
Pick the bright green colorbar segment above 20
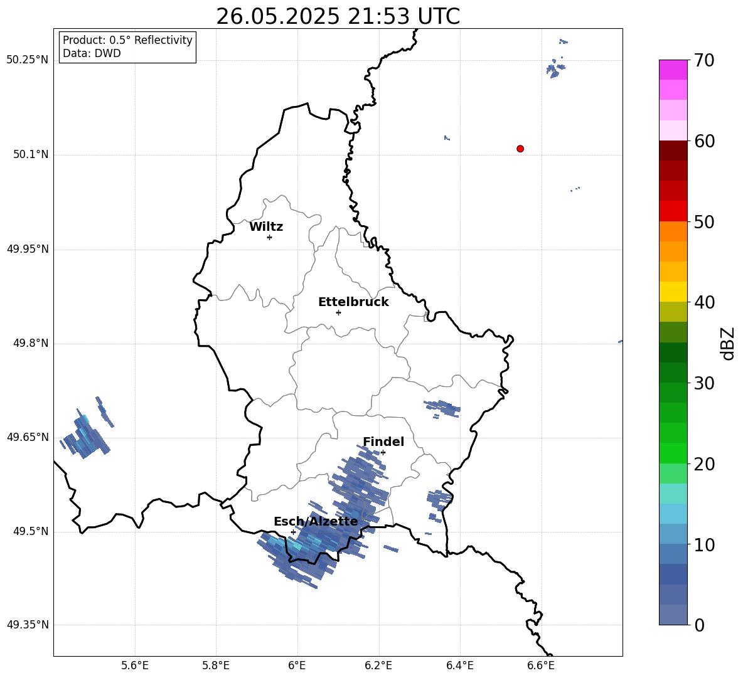coord(673,453)
